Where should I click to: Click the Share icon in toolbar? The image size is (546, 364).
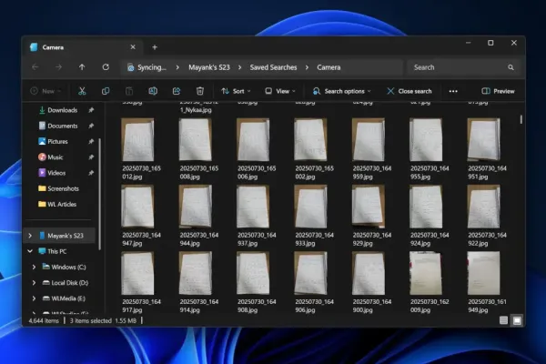pyautogui.click(x=177, y=91)
